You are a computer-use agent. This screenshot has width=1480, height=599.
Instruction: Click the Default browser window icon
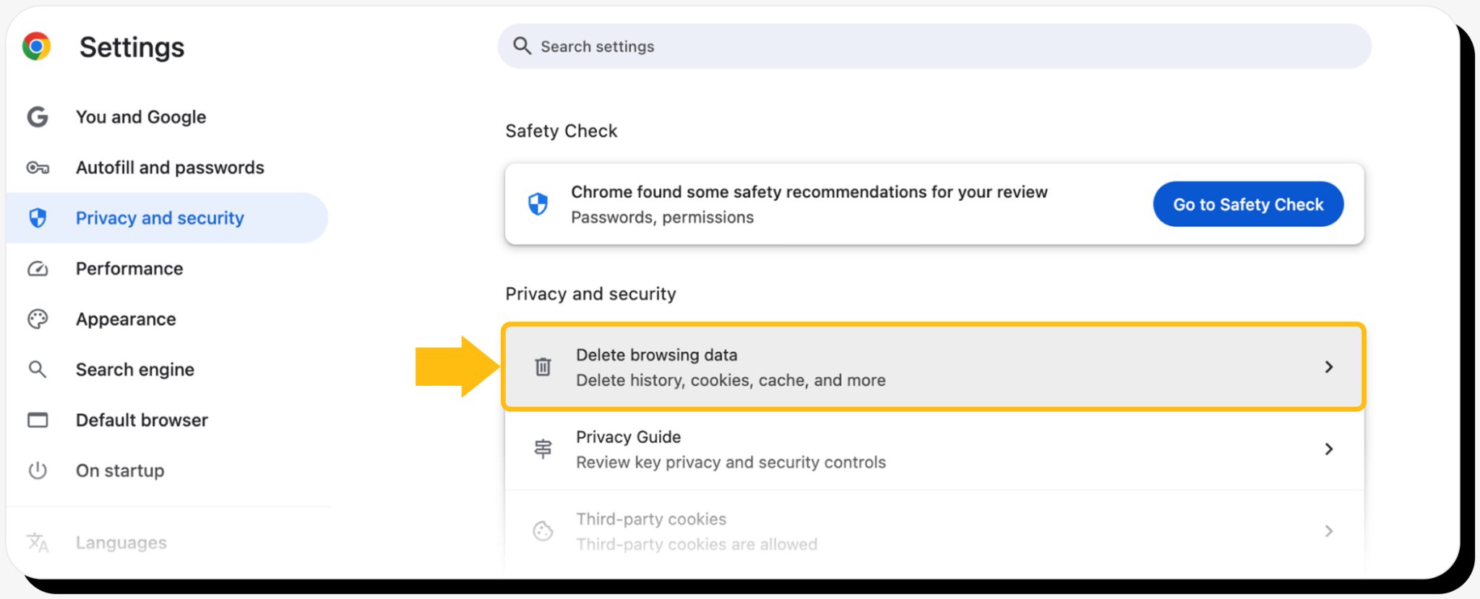[38, 420]
